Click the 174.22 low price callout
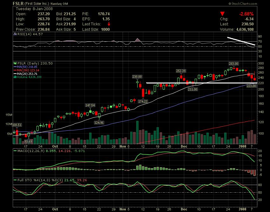Screen dimensions: 270x212 [x=143, y=101]
